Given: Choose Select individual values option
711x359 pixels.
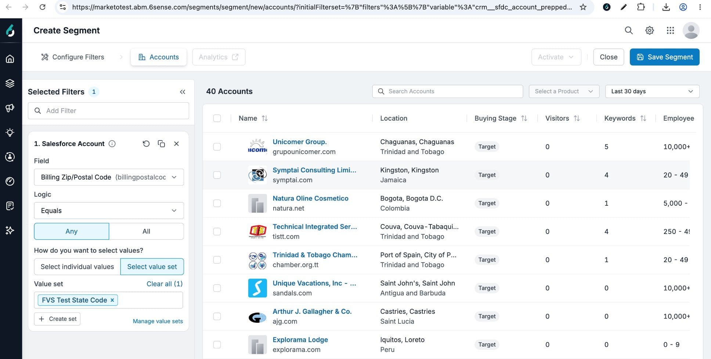Looking at the screenshot, I should pos(77,267).
